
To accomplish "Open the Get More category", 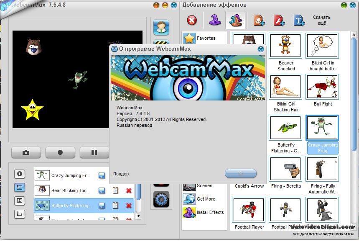I will pyautogui.click(x=204, y=199).
